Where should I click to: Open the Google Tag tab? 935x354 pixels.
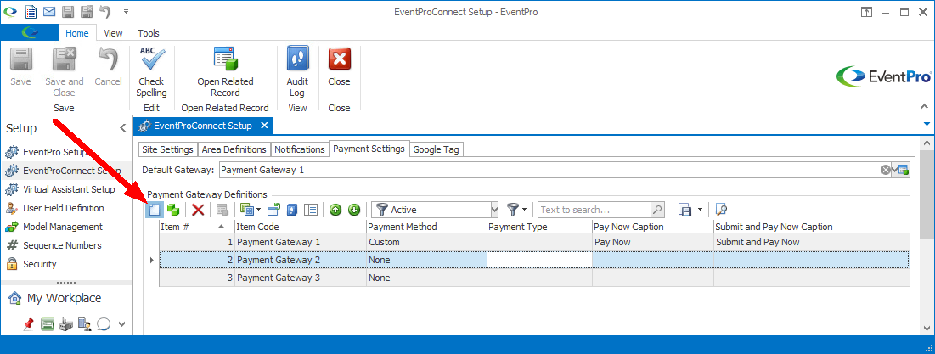click(436, 149)
